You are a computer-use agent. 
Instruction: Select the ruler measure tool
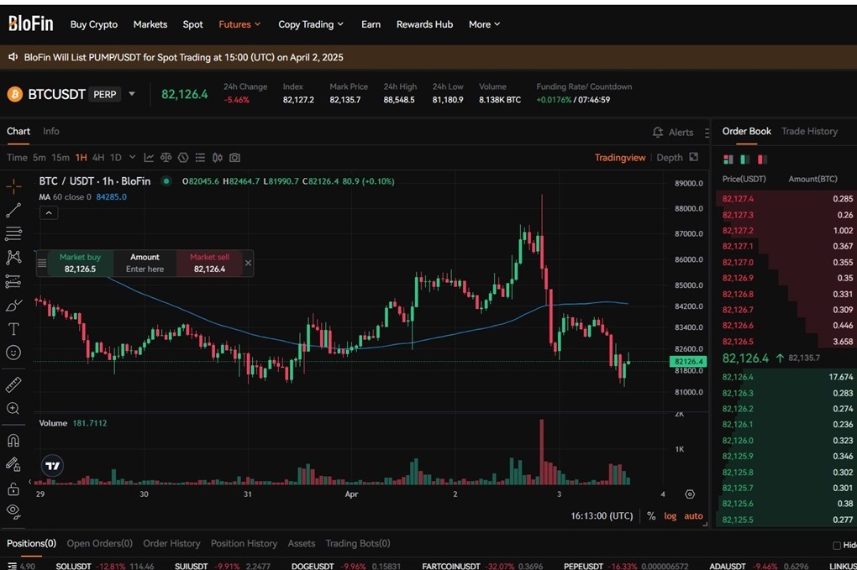point(13,385)
